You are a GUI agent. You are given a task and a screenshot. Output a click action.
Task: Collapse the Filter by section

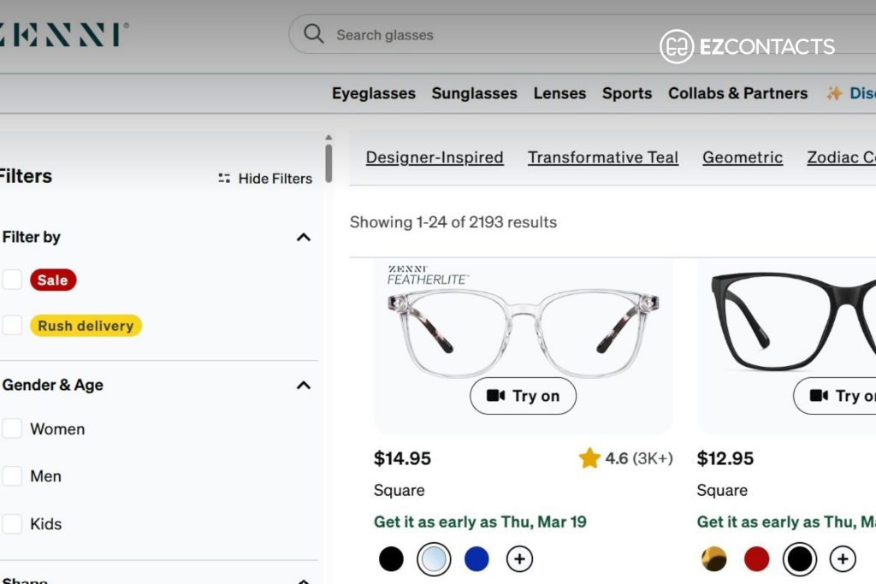[304, 238]
